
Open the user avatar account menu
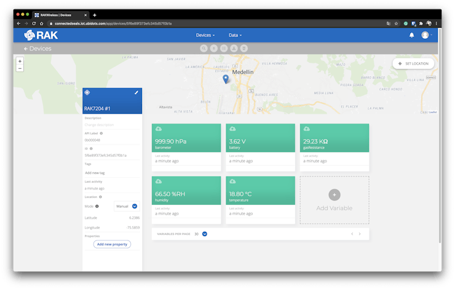425,35
